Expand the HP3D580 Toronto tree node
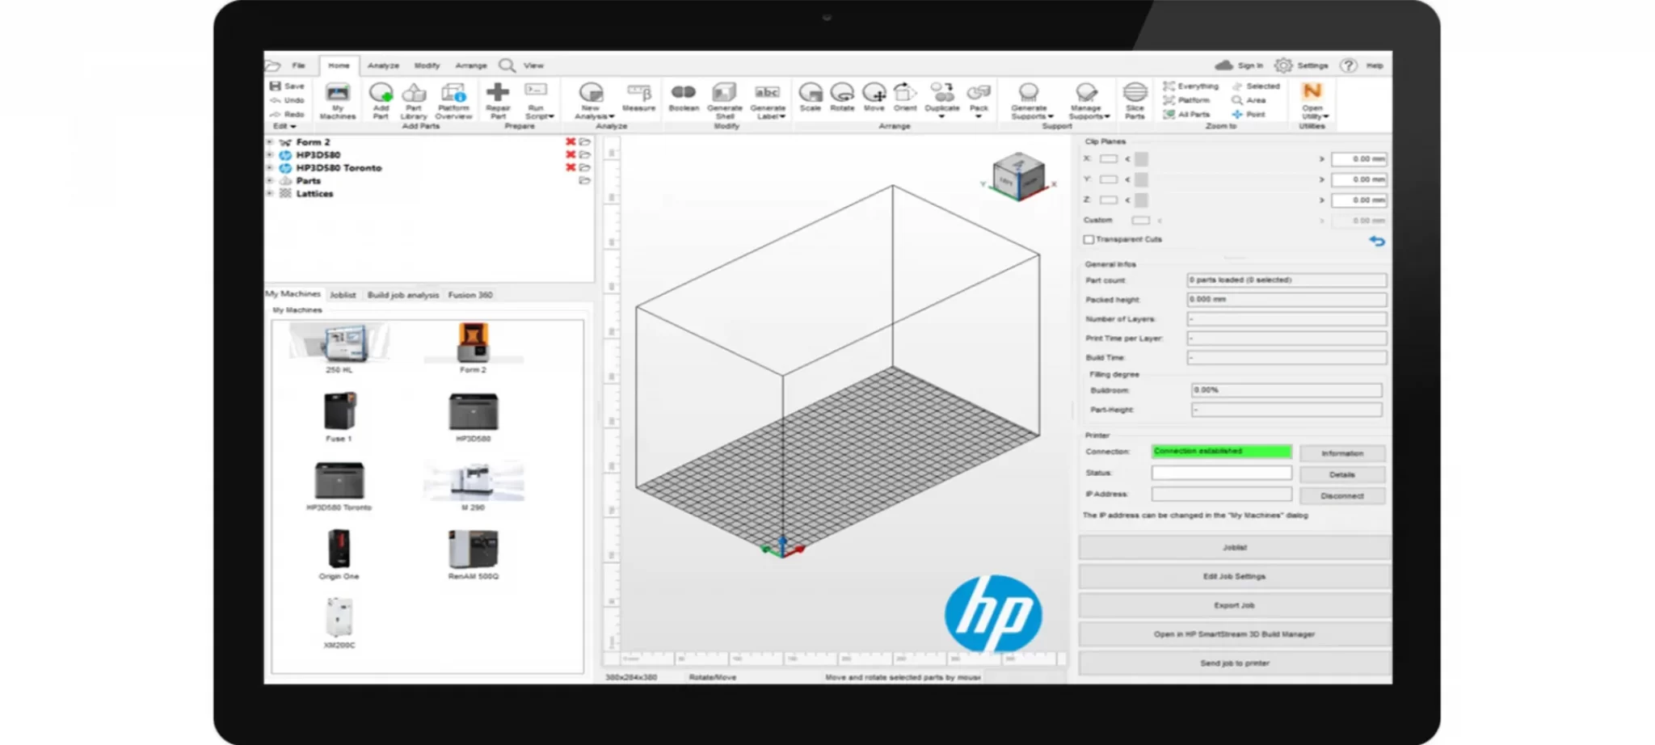The width and height of the screenshot is (1655, 745). (270, 167)
